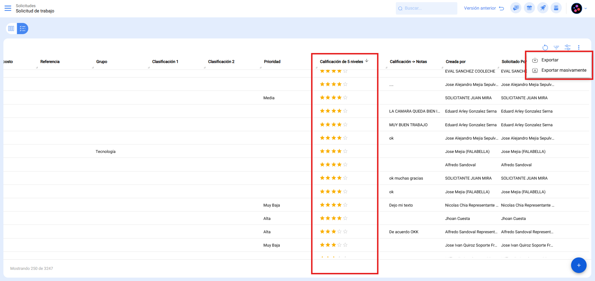
Task: Open the documentation book icon
Action: click(x=556, y=8)
